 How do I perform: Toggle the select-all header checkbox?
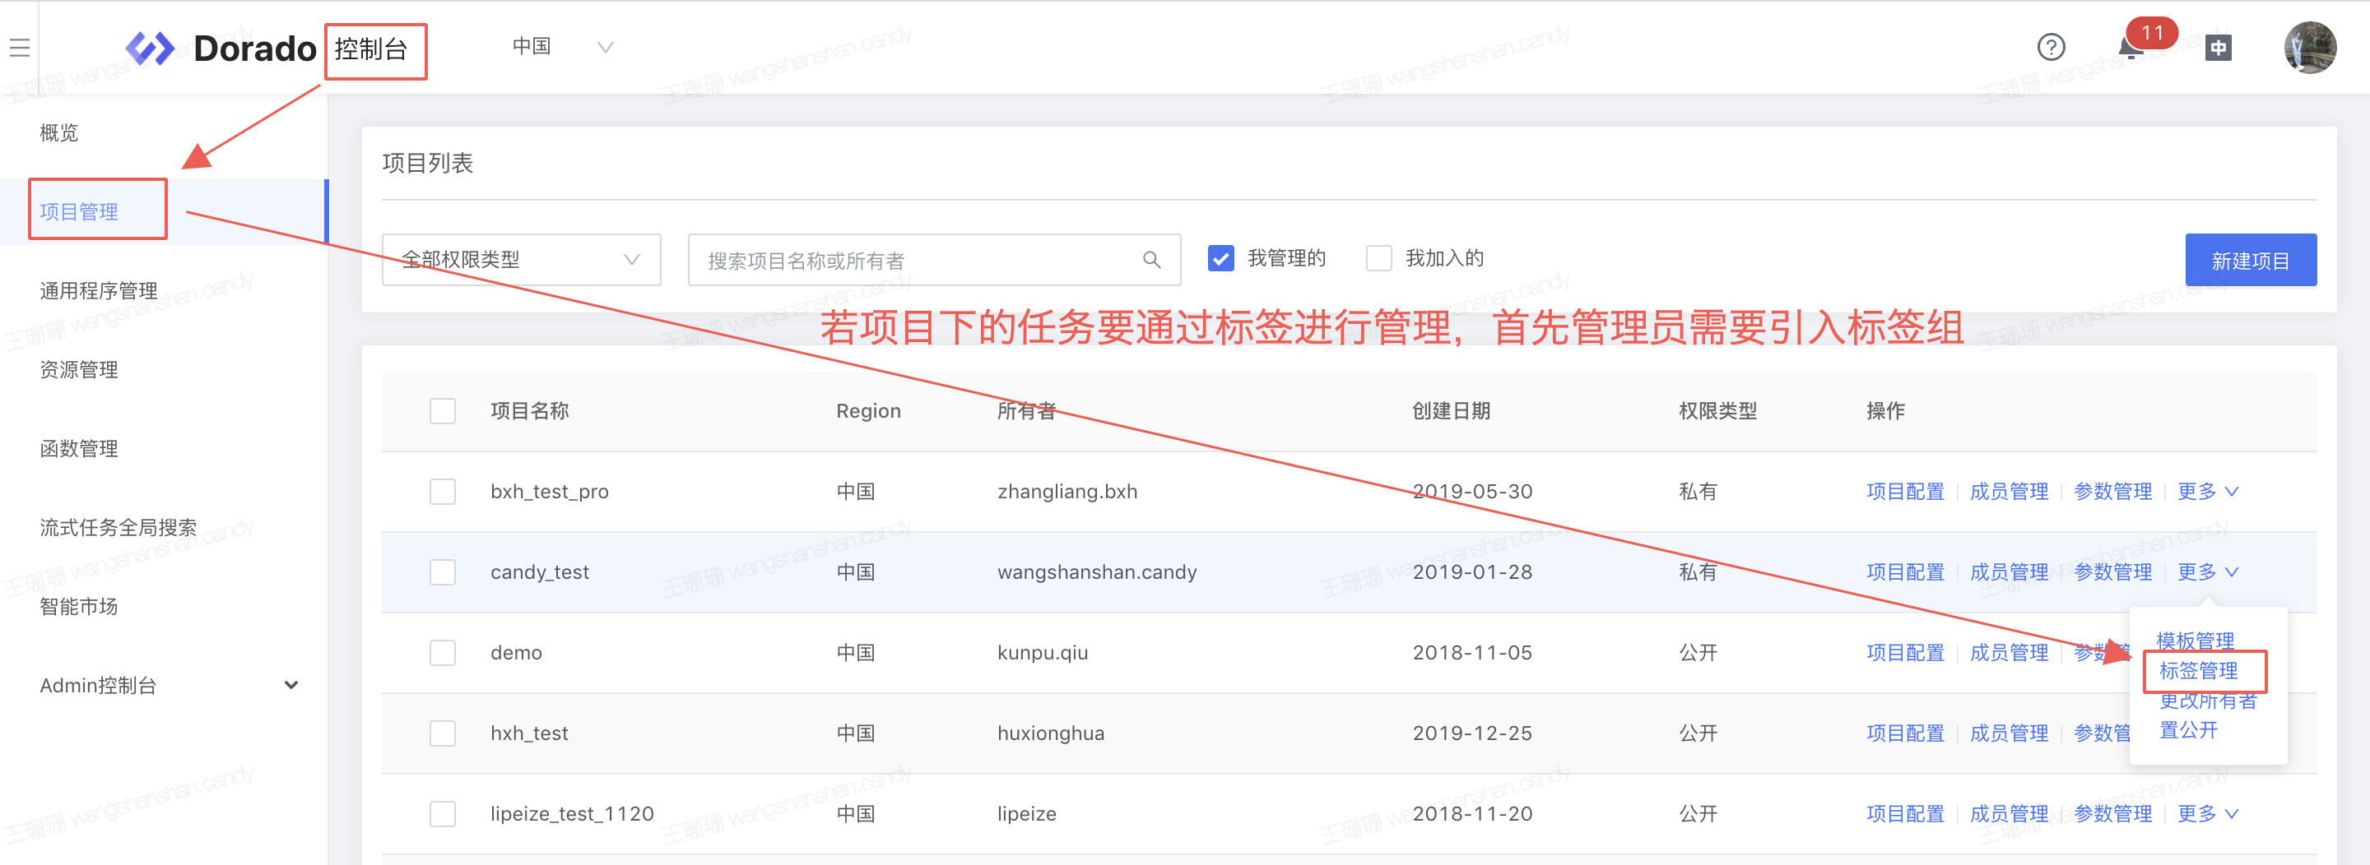[443, 411]
